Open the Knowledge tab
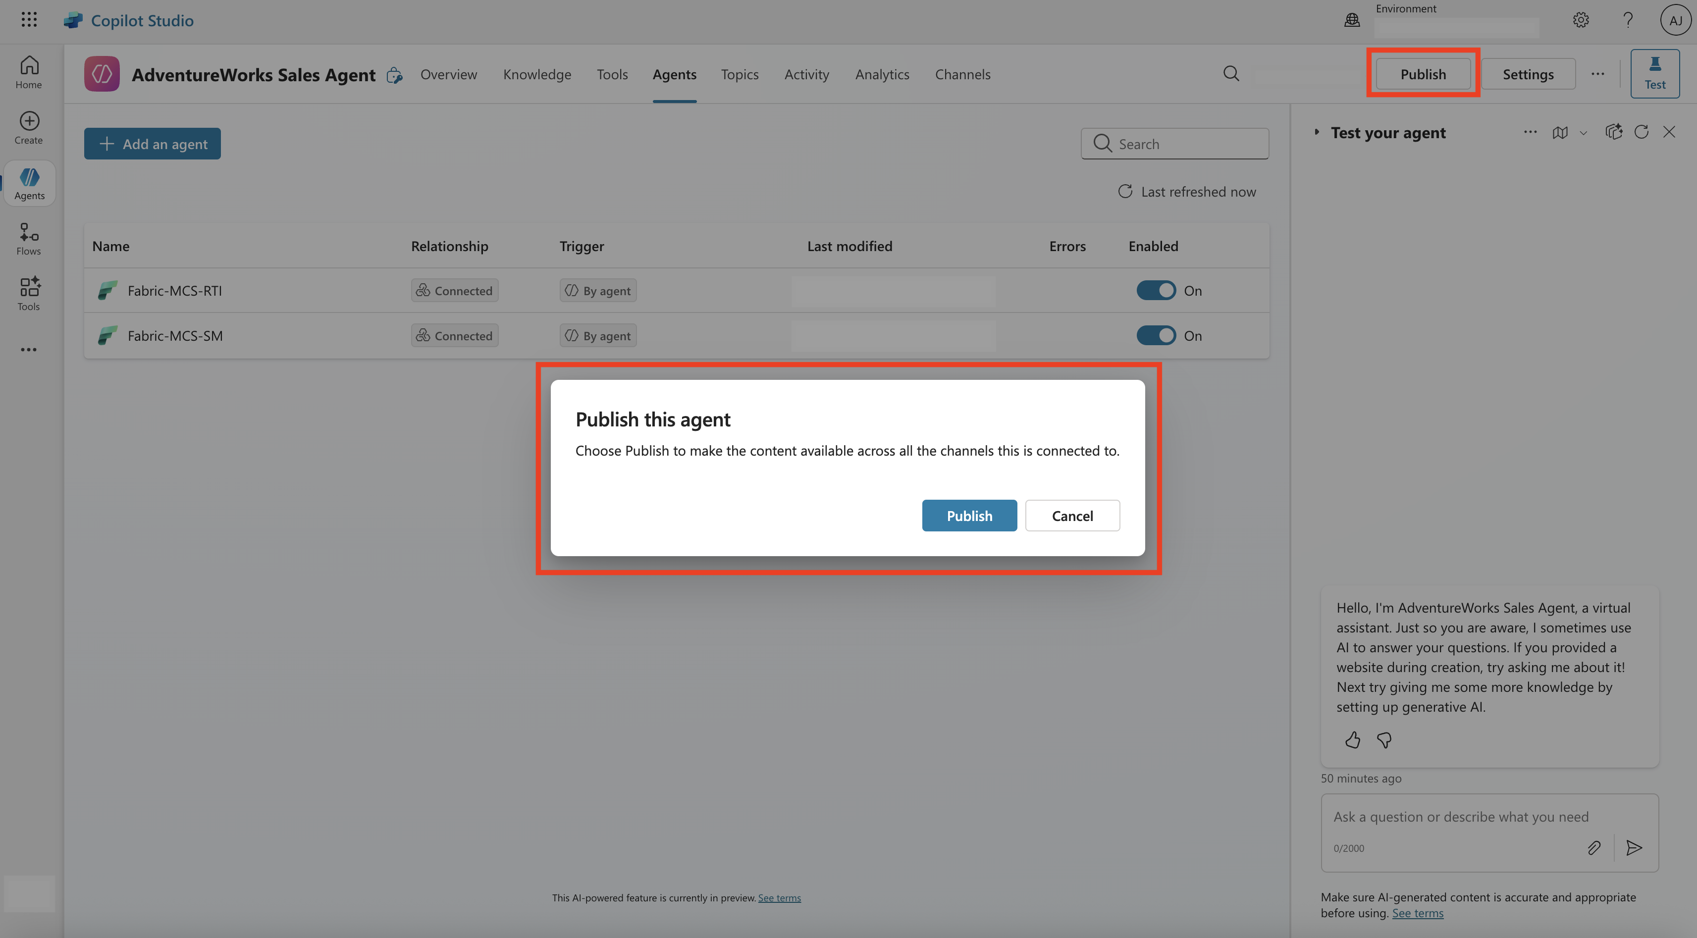 (x=537, y=74)
